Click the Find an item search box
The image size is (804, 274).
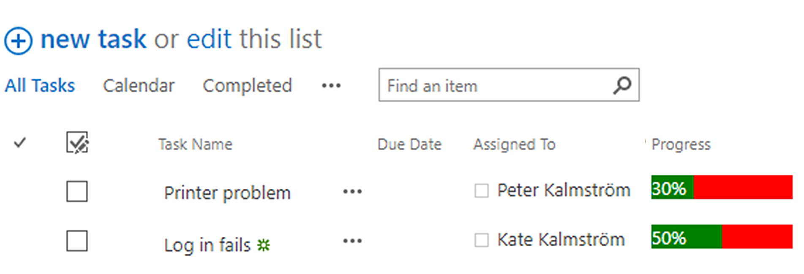pyautogui.click(x=494, y=86)
